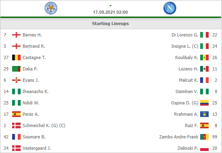The height and width of the screenshot is (153, 222).
Task: Select Di Lorenzo G. in Napoli lineup
Action: pyautogui.click(x=185, y=35)
